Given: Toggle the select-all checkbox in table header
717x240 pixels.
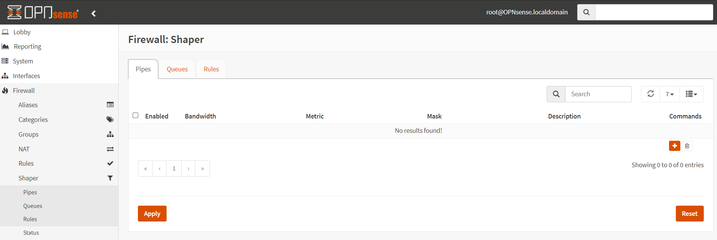Looking at the screenshot, I should 136,115.
